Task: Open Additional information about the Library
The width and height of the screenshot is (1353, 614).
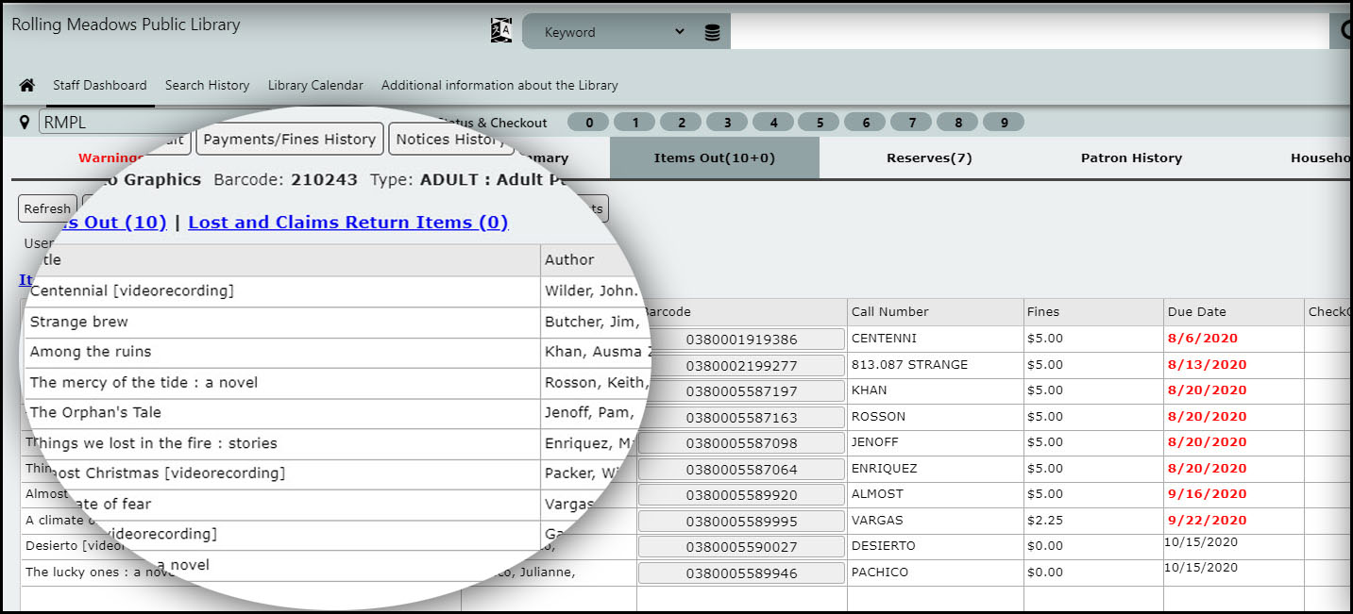Action: pos(499,85)
